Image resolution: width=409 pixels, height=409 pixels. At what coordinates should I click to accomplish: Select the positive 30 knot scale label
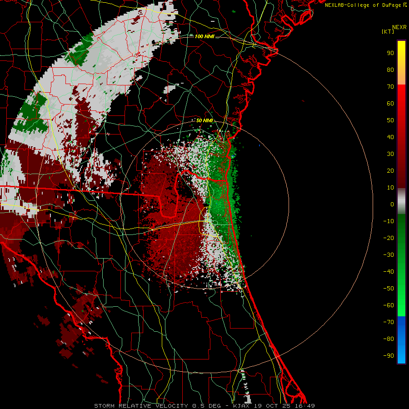pos(390,154)
